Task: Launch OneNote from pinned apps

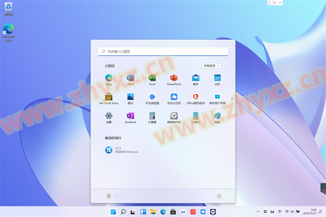Action: pos(130,118)
